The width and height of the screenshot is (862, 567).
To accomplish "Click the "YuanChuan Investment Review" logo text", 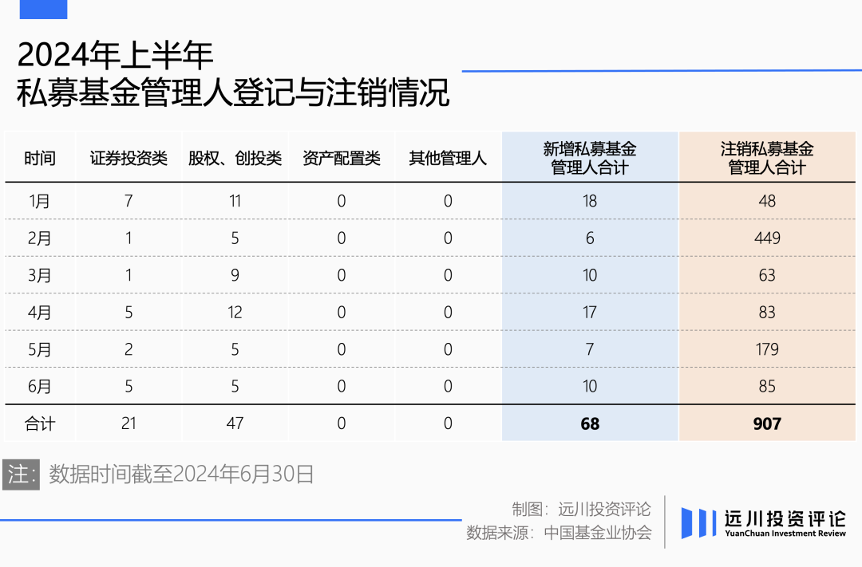I will (x=785, y=534).
